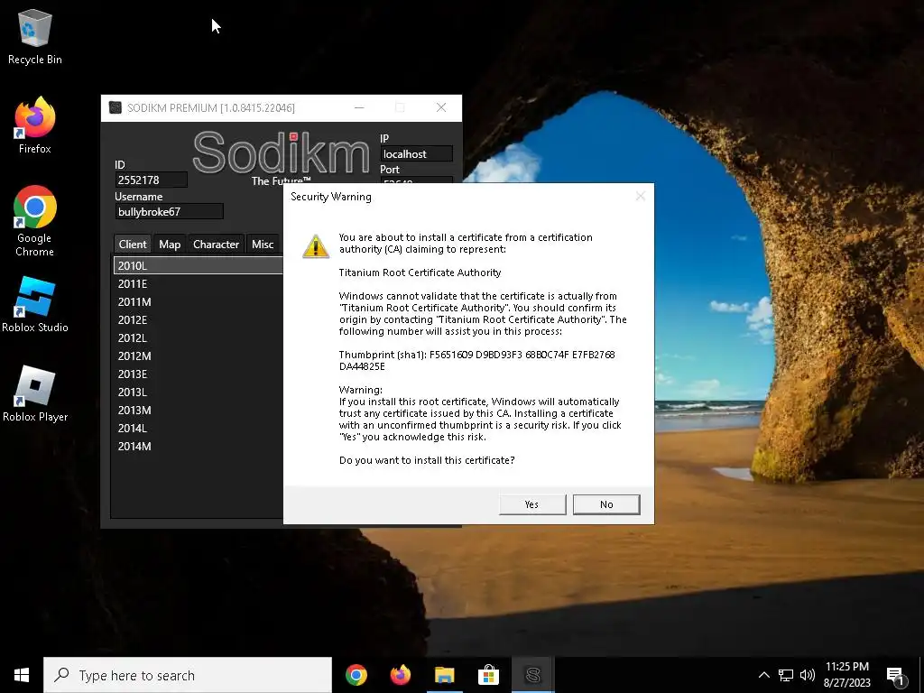Image resolution: width=924 pixels, height=693 pixels.
Task: Select the 2013L client entry
Action: (198, 392)
